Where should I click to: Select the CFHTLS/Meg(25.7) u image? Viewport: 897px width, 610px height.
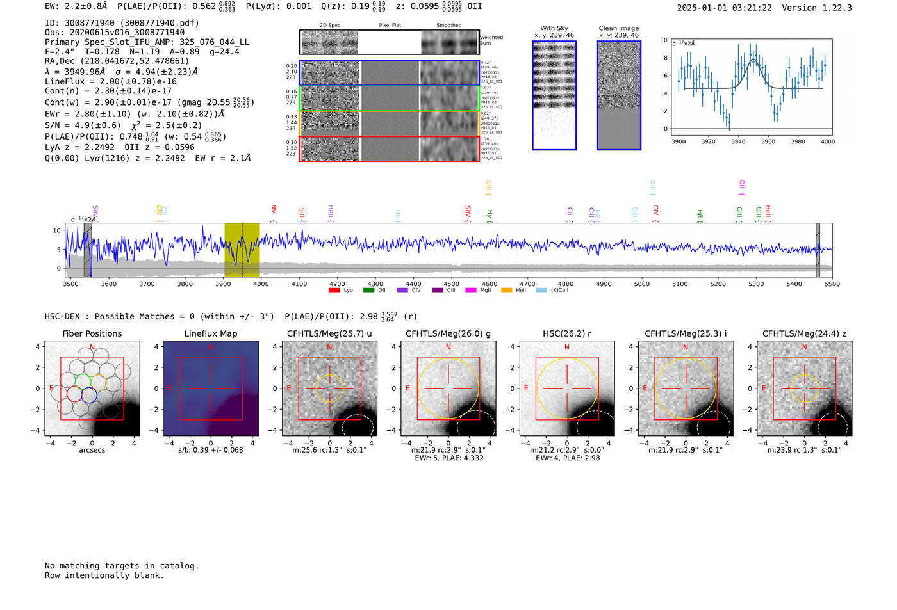point(329,389)
